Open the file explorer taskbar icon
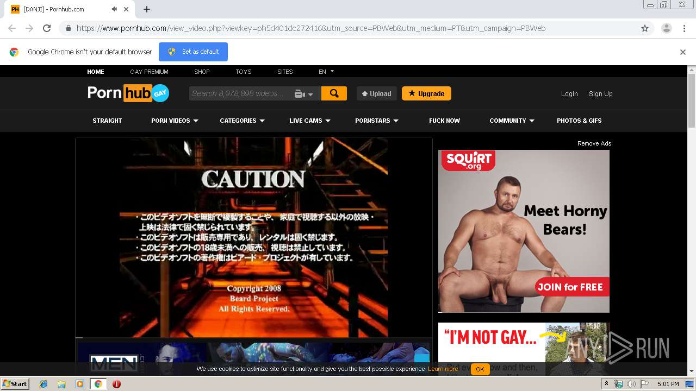Screen dimensions: 696x391 (x=61, y=384)
